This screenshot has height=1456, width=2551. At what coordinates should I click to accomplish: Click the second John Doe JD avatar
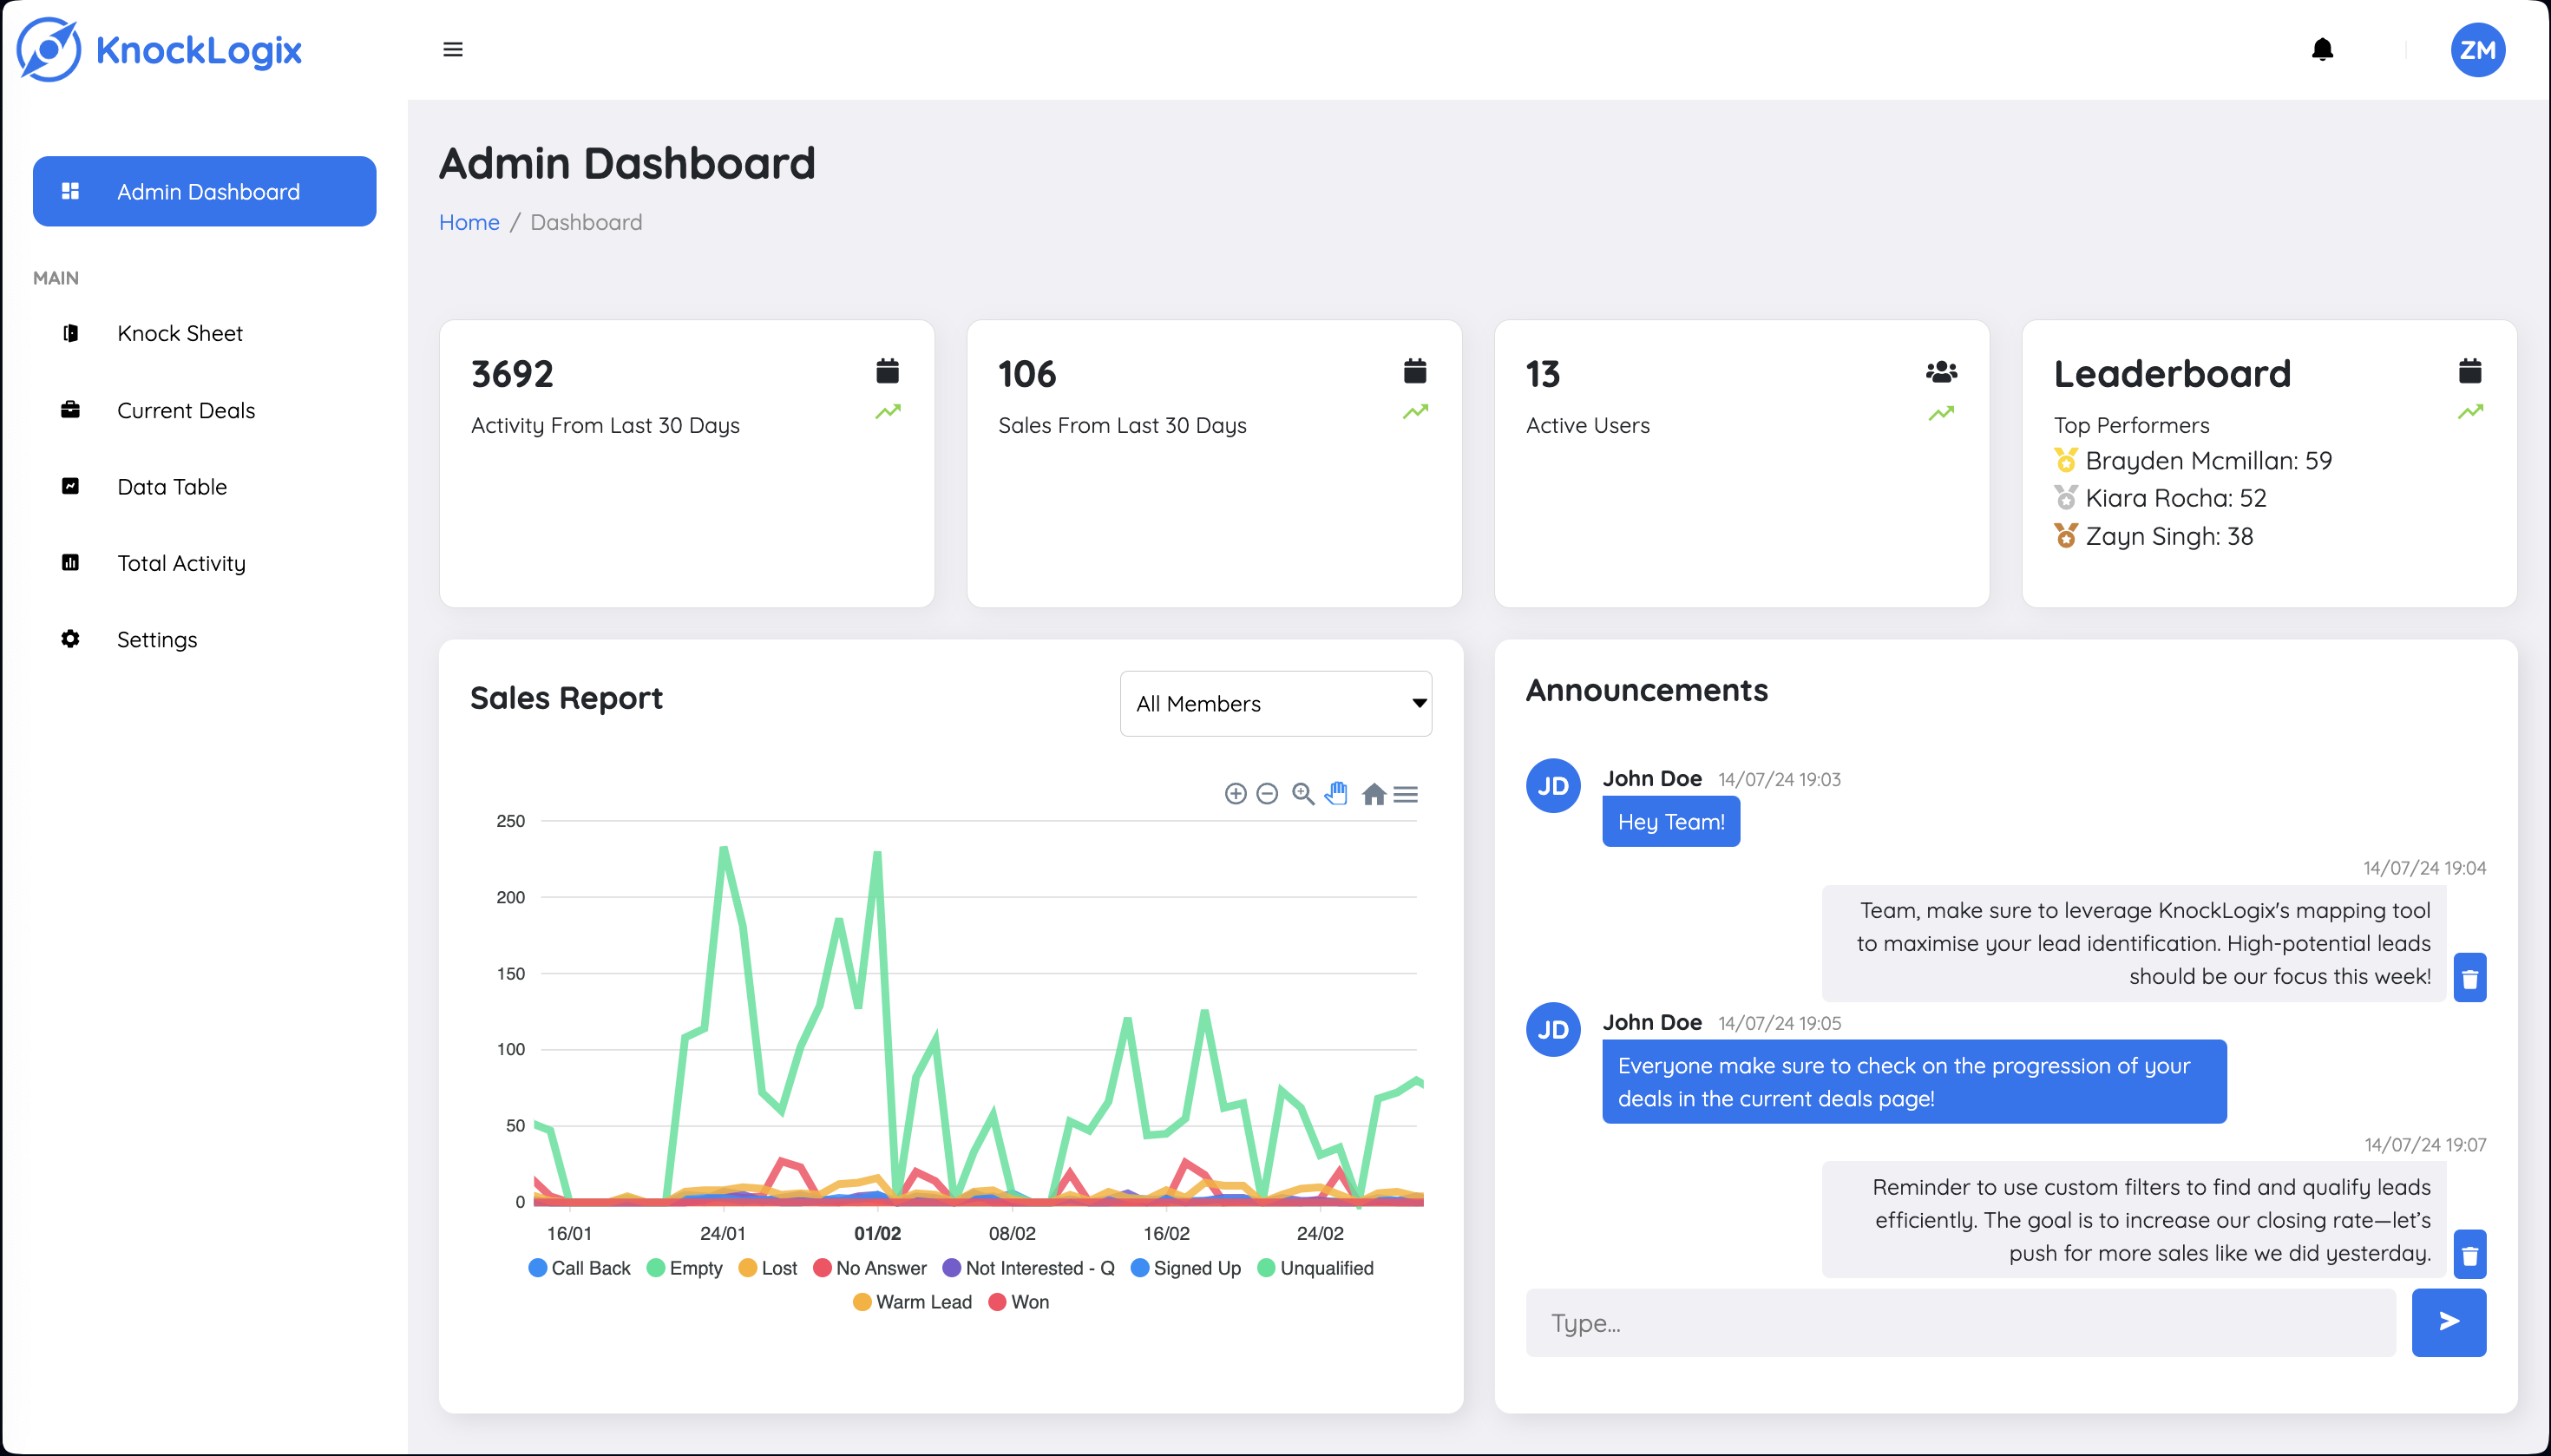point(1552,1030)
